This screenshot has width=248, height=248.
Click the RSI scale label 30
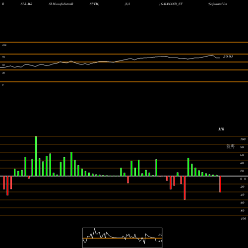point(3,73)
